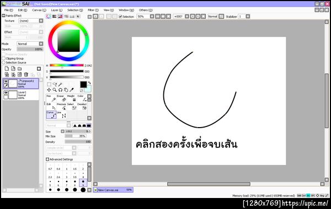Enable the Selection Source radio option

tap(4, 63)
